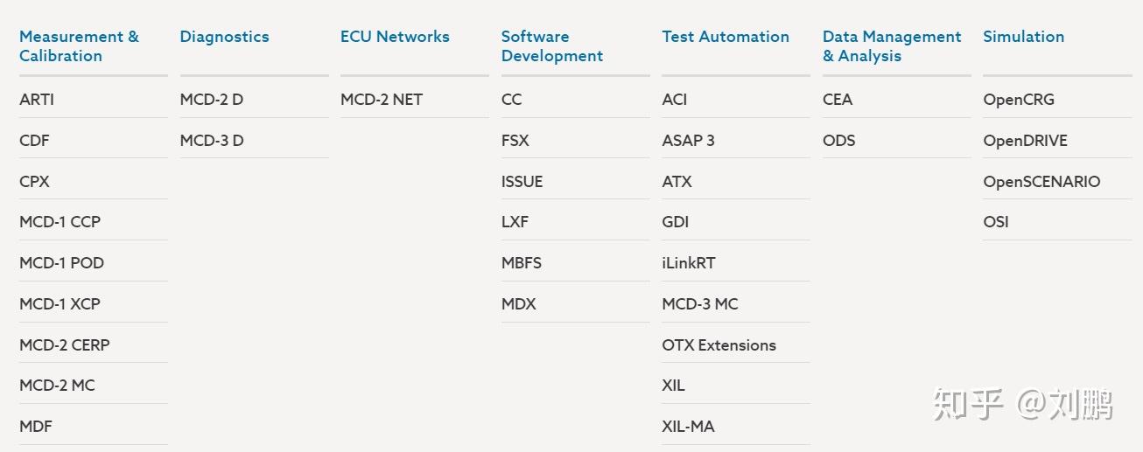This screenshot has width=1143, height=452.
Task: Click the ECU Networks column heading
Action: (x=395, y=37)
